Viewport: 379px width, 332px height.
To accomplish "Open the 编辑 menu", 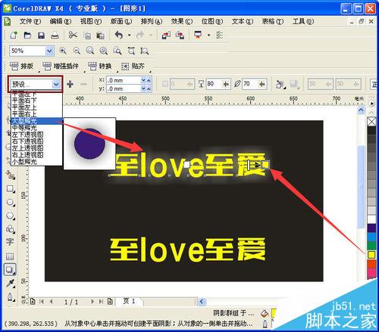I will [61, 21].
